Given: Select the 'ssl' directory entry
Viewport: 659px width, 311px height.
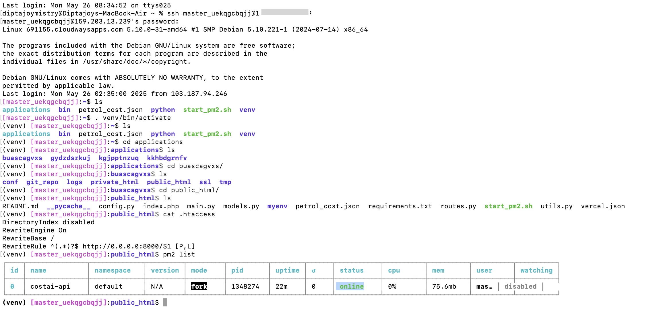Looking at the screenshot, I should point(205,182).
